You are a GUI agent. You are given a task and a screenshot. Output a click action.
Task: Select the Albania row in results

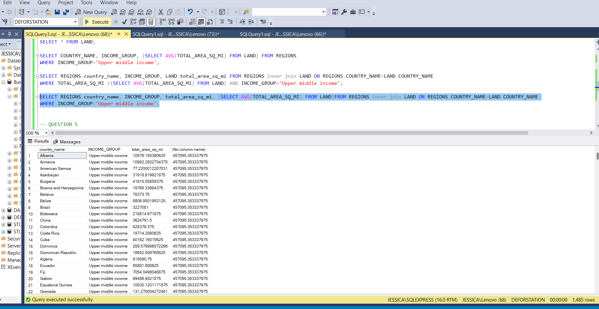pos(47,155)
